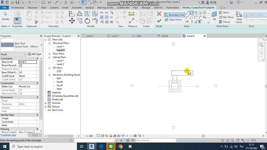Collapse the Views (all) tree node

pos(45,40)
